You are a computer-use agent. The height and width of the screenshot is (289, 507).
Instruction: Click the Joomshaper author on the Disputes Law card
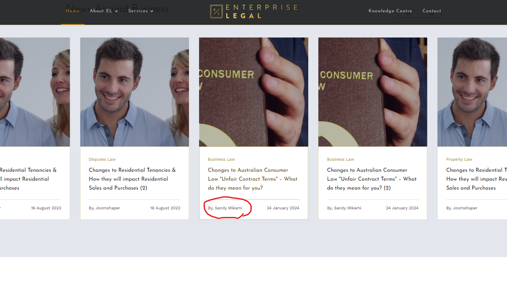[105, 208]
